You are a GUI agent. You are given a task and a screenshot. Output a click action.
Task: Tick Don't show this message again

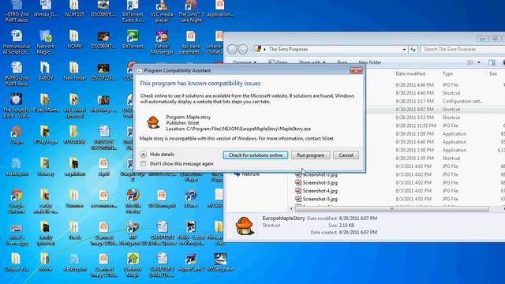pos(144,163)
